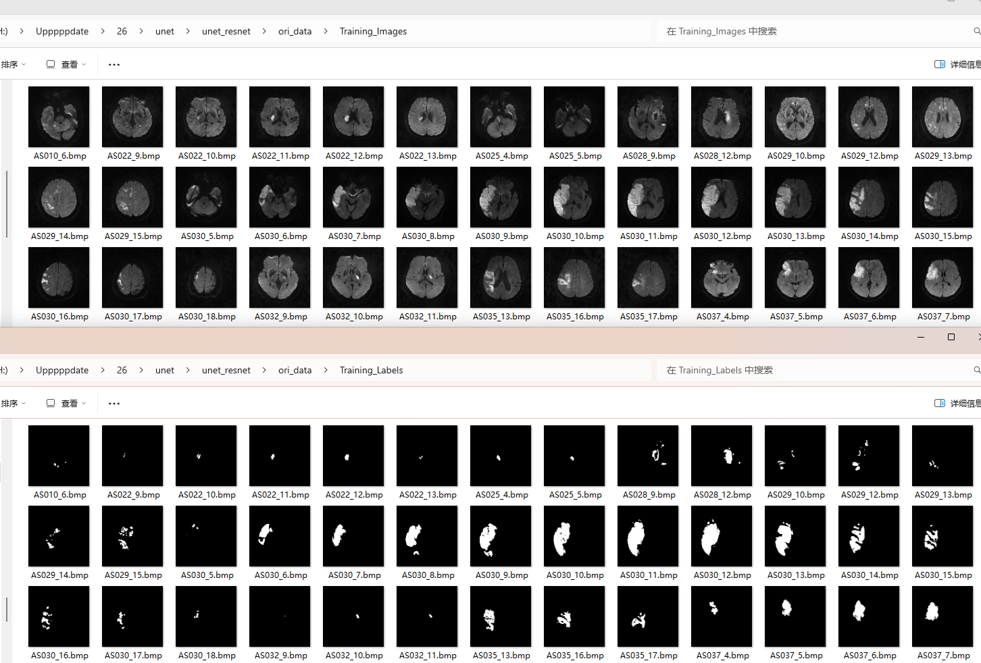This screenshot has width=981, height=663.
Task: Select AS035_16.bmp mask in Training_Labels
Action: (x=574, y=616)
